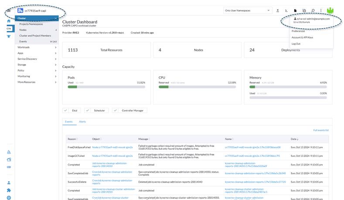Collapse the Cluster sidebar section
Viewport: 344px width, 200px height.
click(x=56, y=18)
